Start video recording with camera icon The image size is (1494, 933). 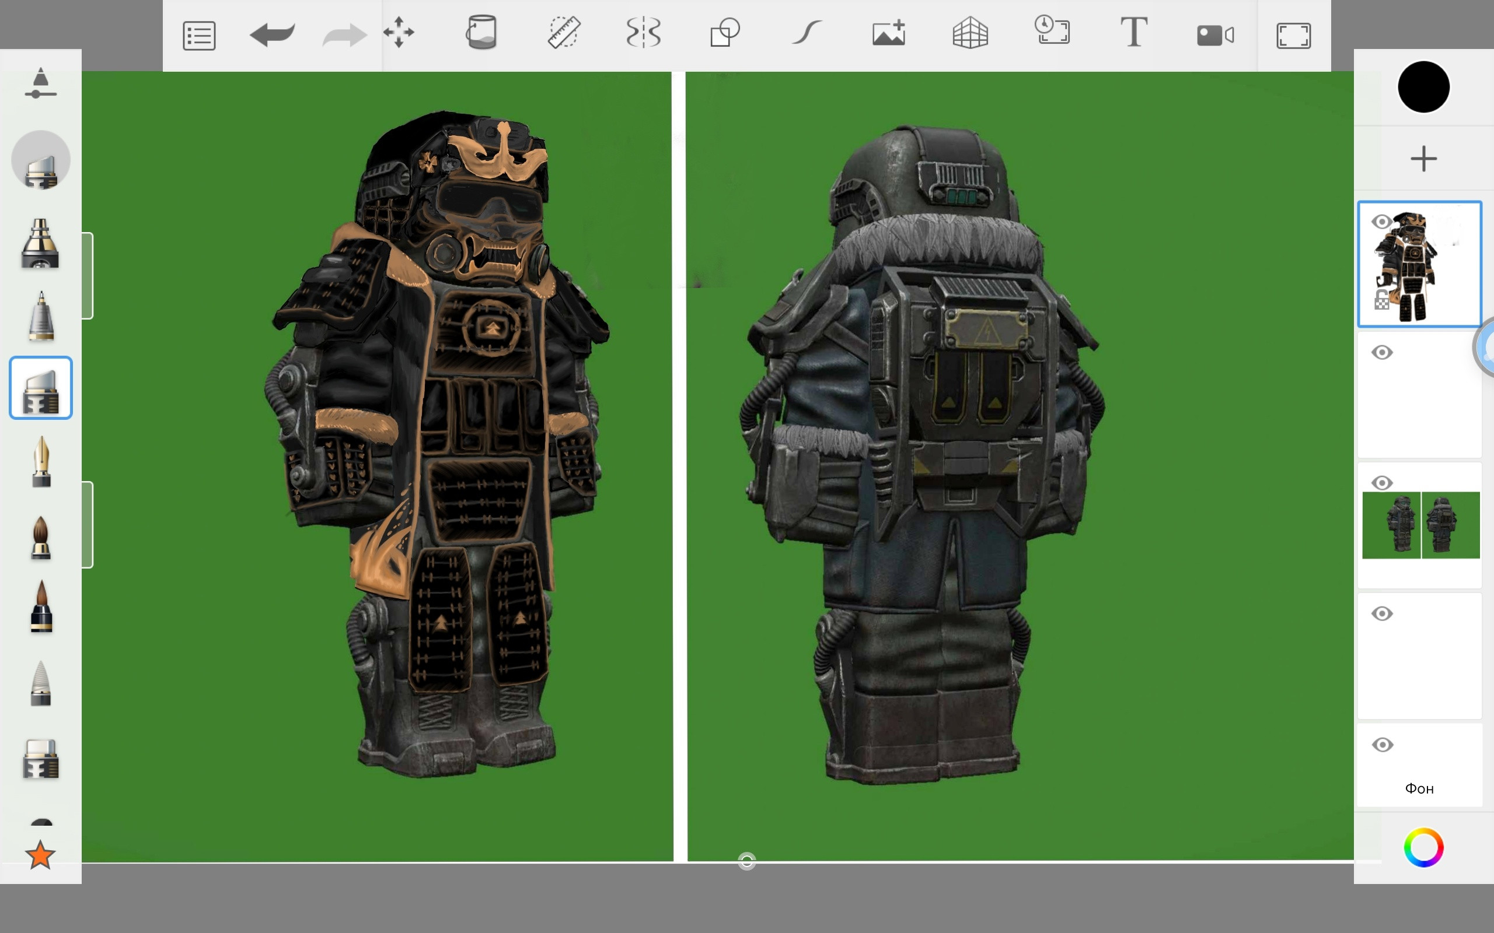pyautogui.click(x=1215, y=35)
